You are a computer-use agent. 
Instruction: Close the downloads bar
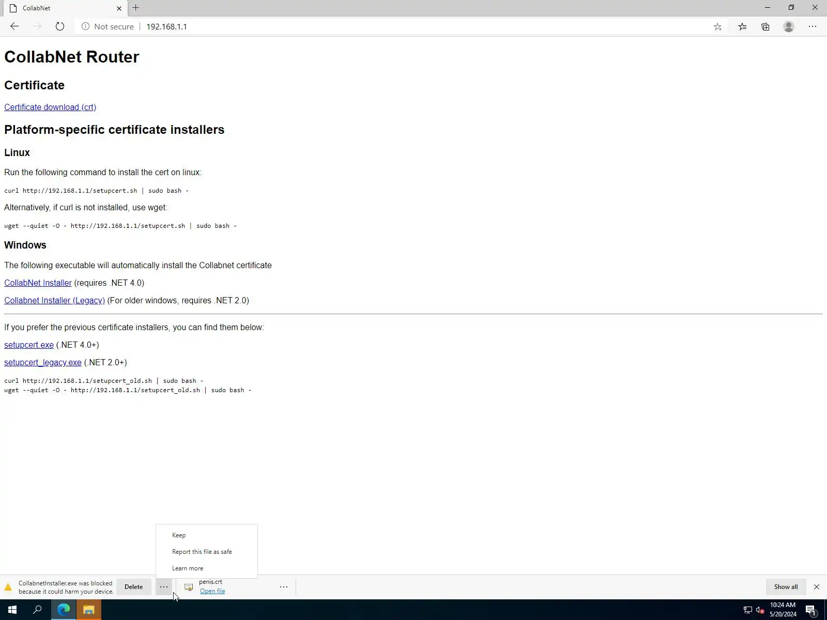pyautogui.click(x=817, y=587)
